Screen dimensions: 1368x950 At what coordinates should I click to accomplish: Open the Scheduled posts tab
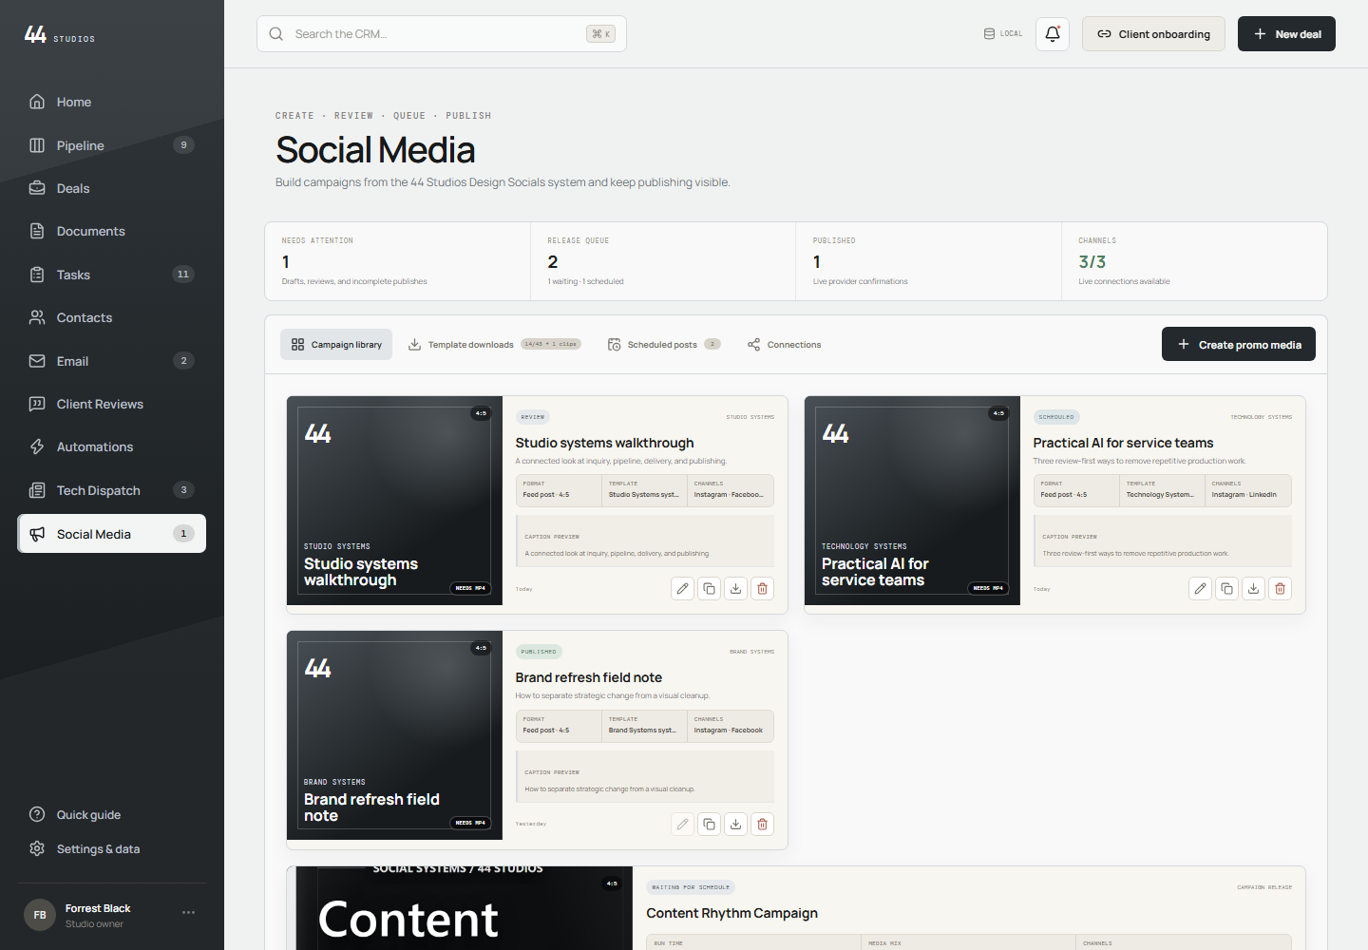pos(664,345)
